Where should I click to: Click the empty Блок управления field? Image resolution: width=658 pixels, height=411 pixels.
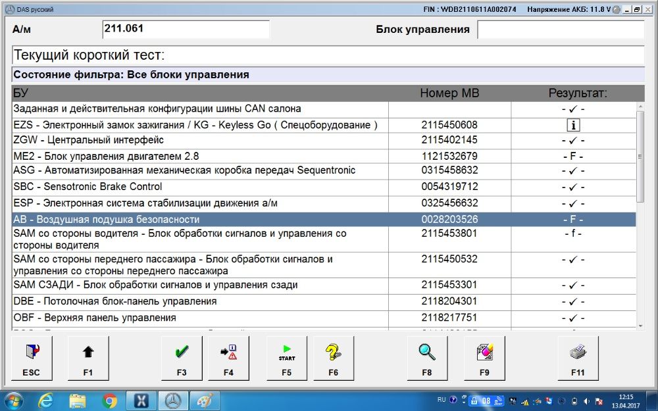click(x=561, y=30)
